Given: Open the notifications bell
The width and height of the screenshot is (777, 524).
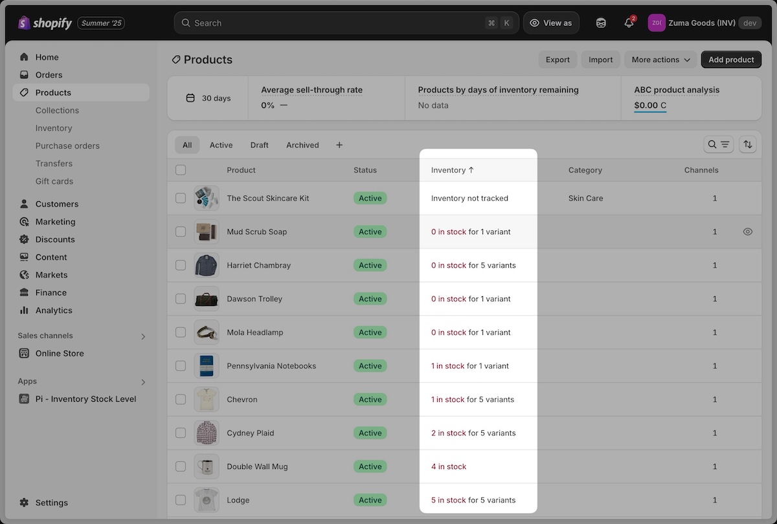Looking at the screenshot, I should pos(629,23).
